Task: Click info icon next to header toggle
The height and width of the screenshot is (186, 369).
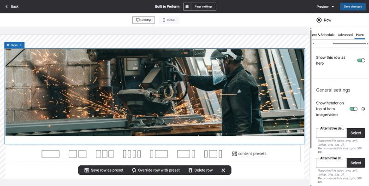Action: pos(363,109)
